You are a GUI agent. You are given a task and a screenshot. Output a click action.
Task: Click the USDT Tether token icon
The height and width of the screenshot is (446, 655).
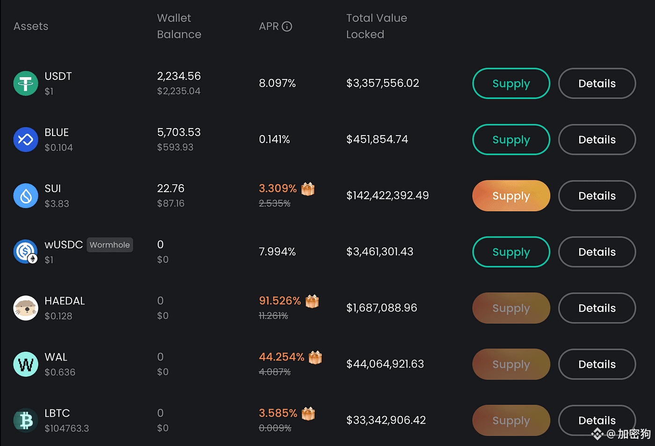[26, 83]
